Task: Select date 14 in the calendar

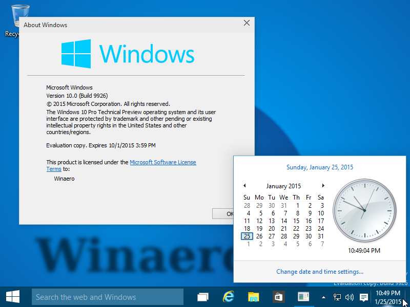Action: pos(284,221)
